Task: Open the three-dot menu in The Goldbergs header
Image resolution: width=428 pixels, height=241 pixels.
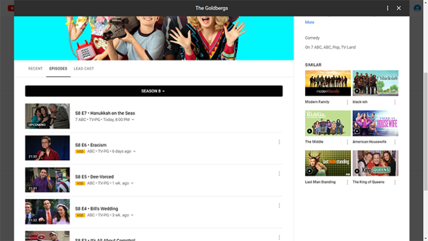Action: point(388,8)
